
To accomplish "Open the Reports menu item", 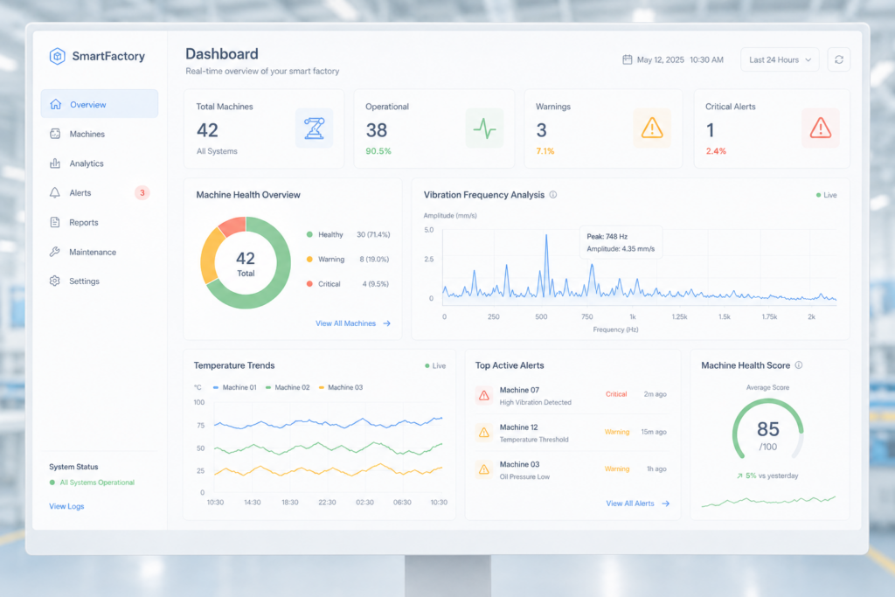I will pos(100,222).
